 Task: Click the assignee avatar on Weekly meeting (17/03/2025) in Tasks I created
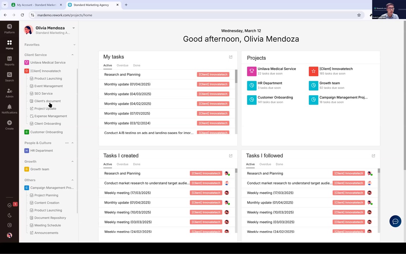pyautogui.click(x=227, y=193)
